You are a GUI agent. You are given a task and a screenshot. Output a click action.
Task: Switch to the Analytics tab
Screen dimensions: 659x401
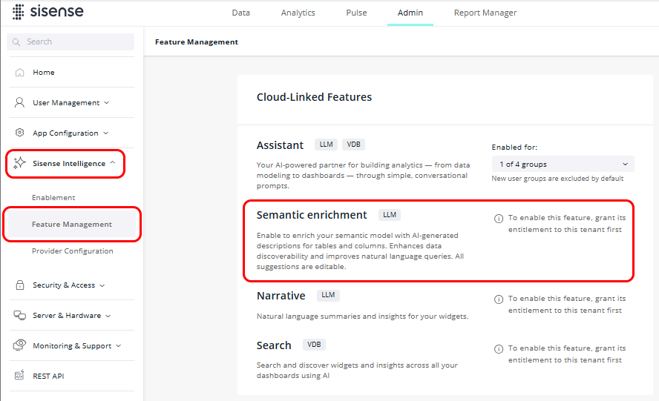tap(298, 13)
